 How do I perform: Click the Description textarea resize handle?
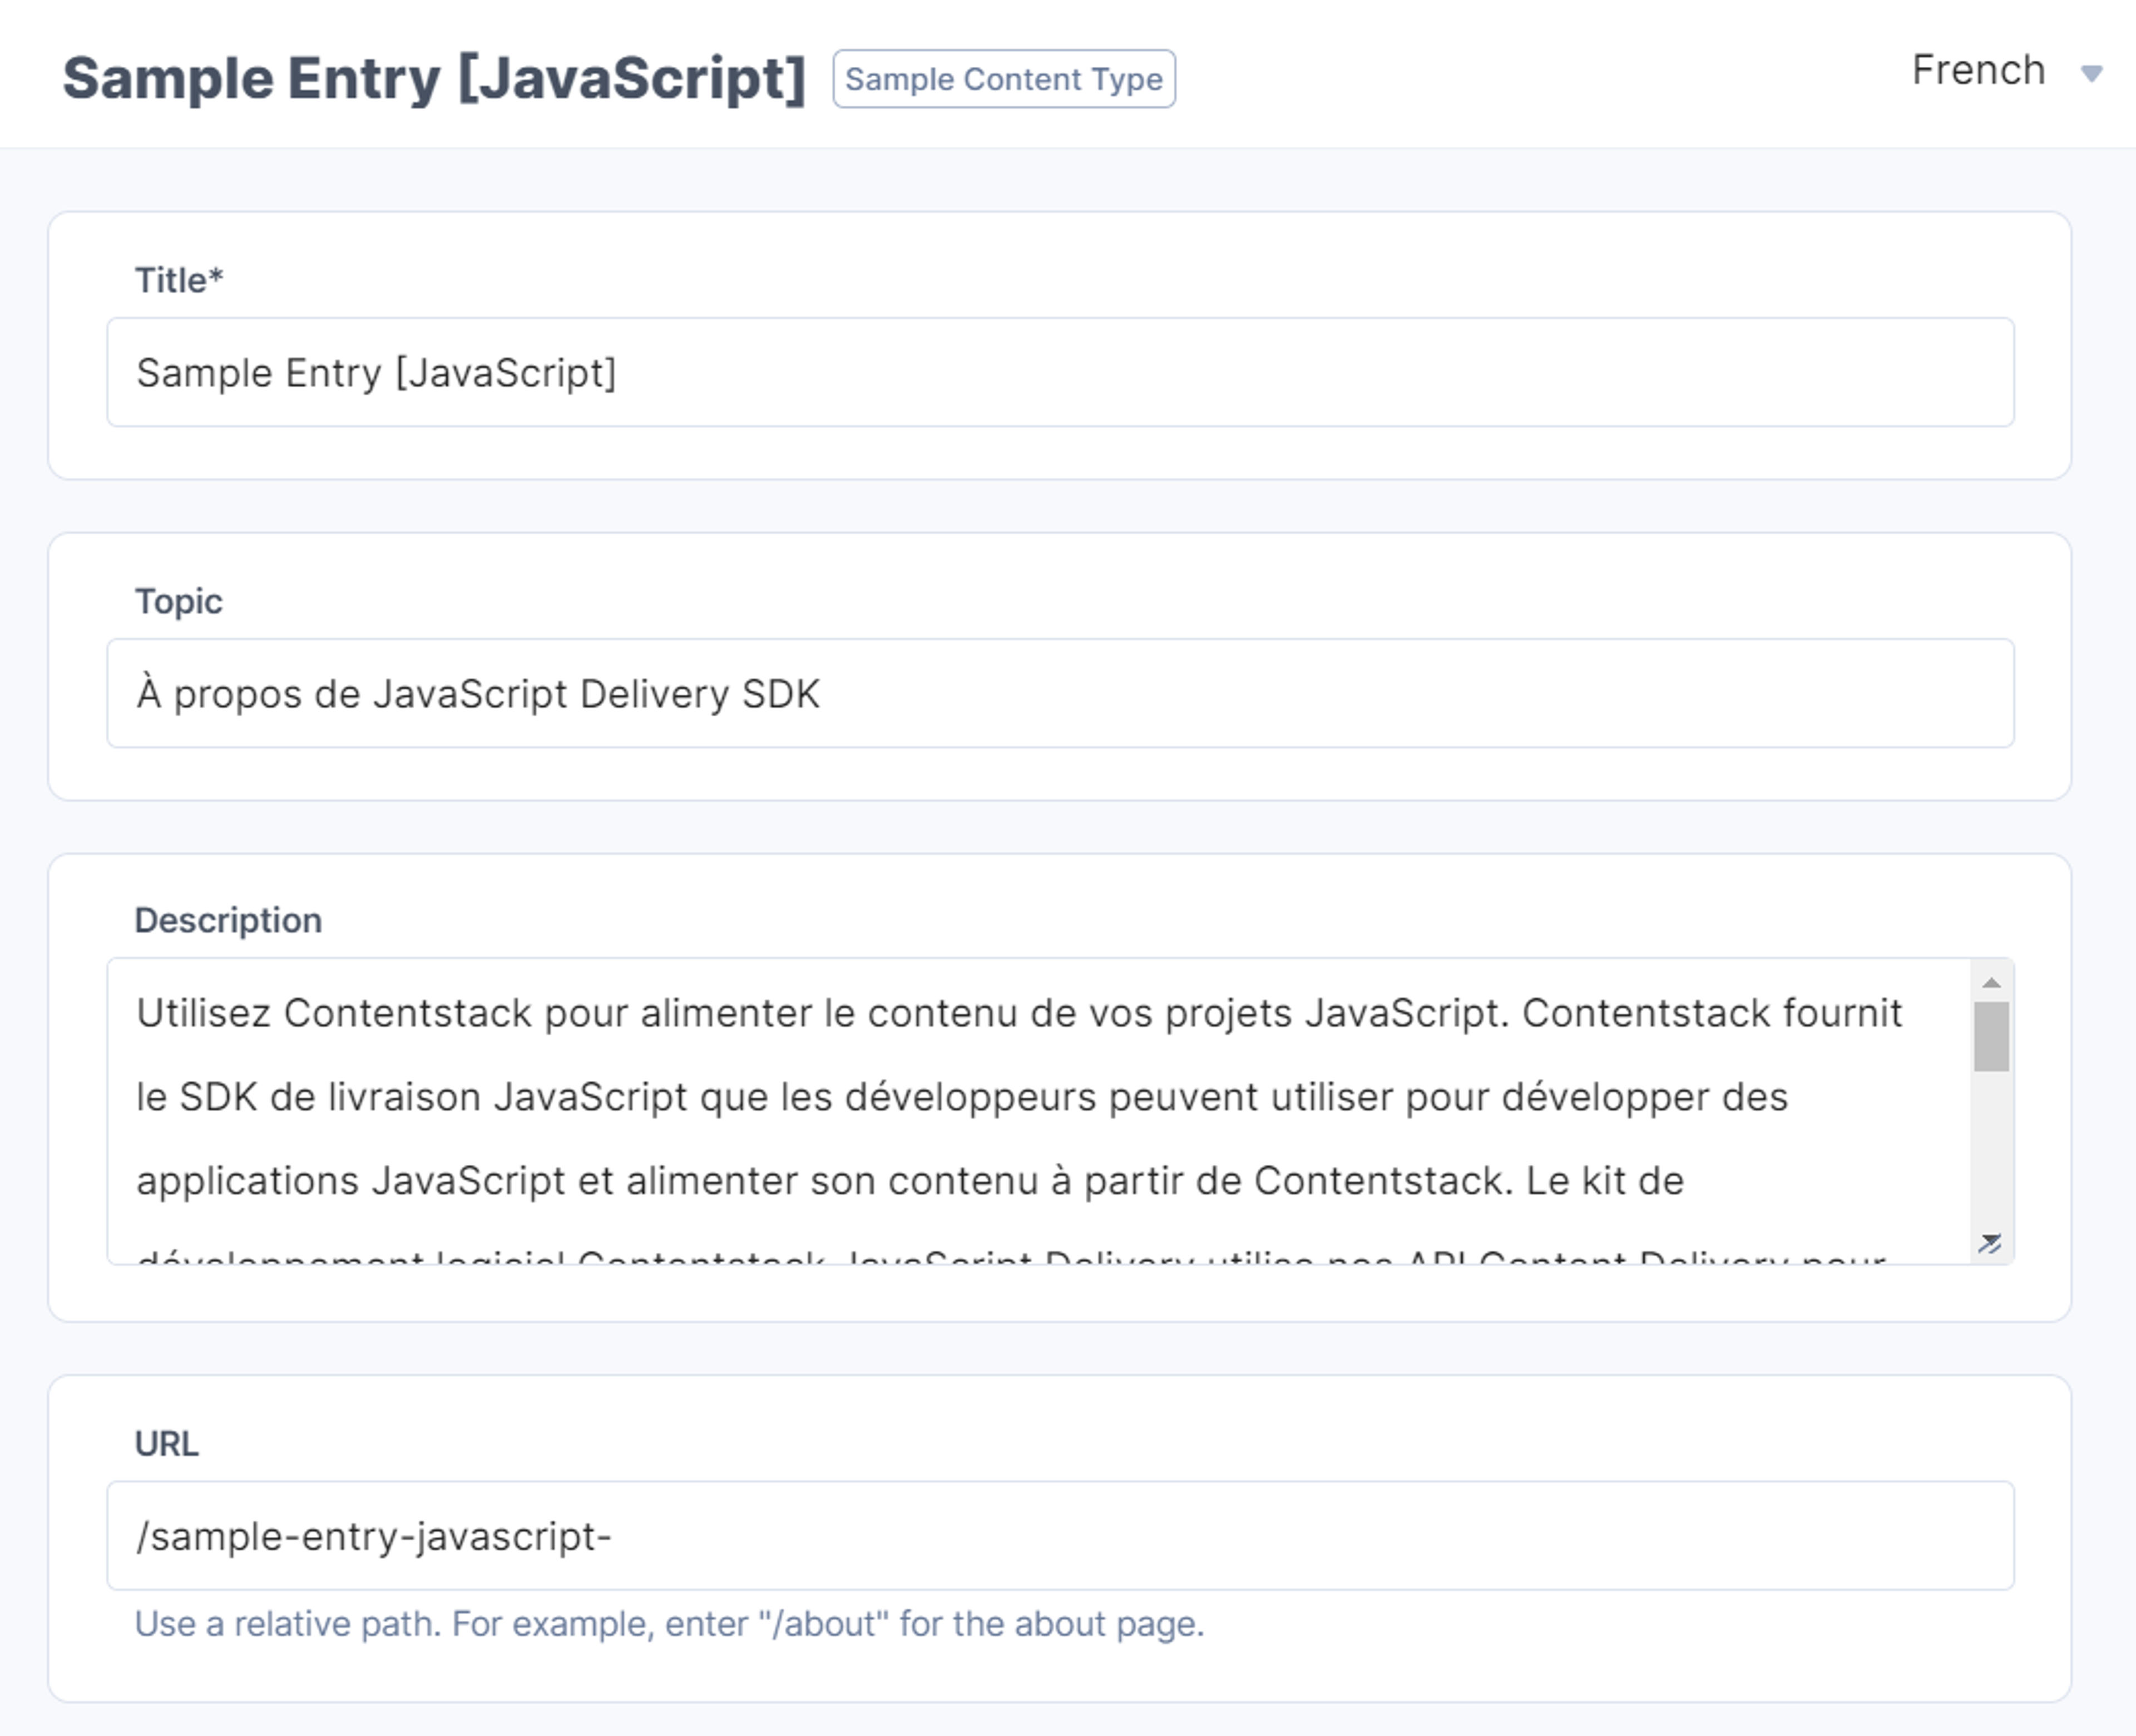coord(1990,1243)
